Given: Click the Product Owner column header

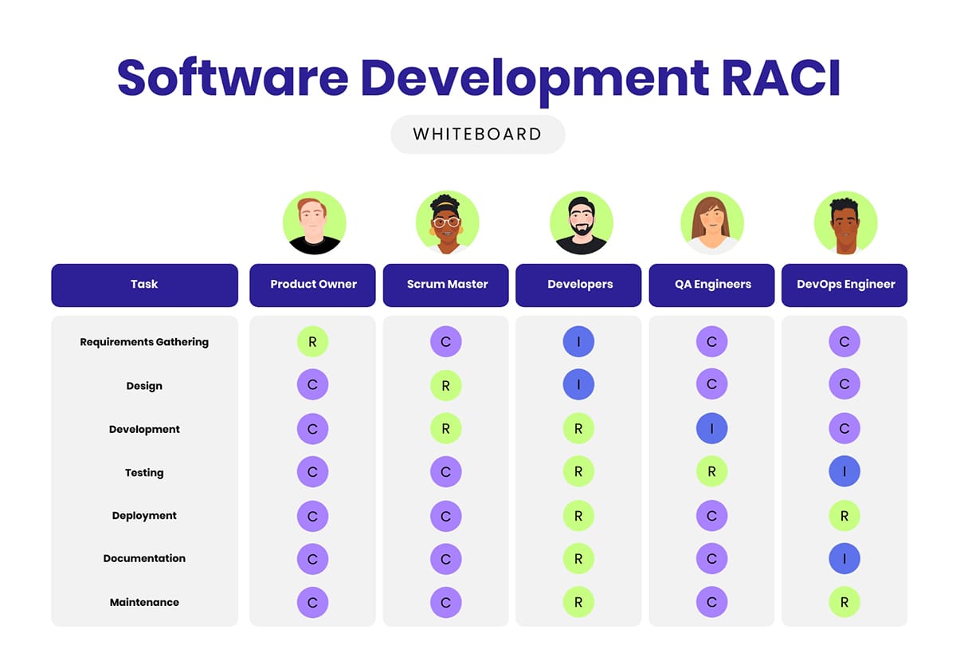Looking at the screenshot, I should coord(312,285).
